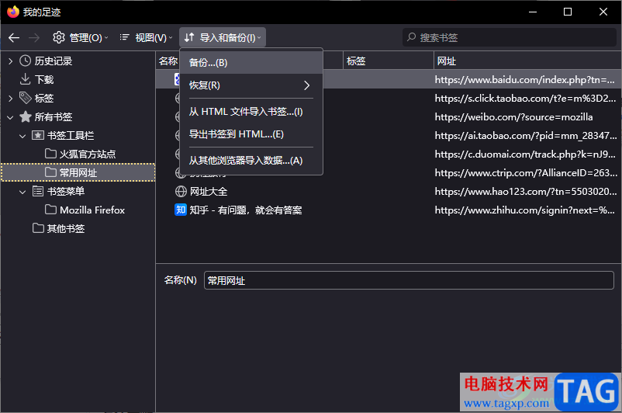The height and width of the screenshot is (413, 622).
Task: Click the star icon beside 所有书签
Action: (26, 116)
